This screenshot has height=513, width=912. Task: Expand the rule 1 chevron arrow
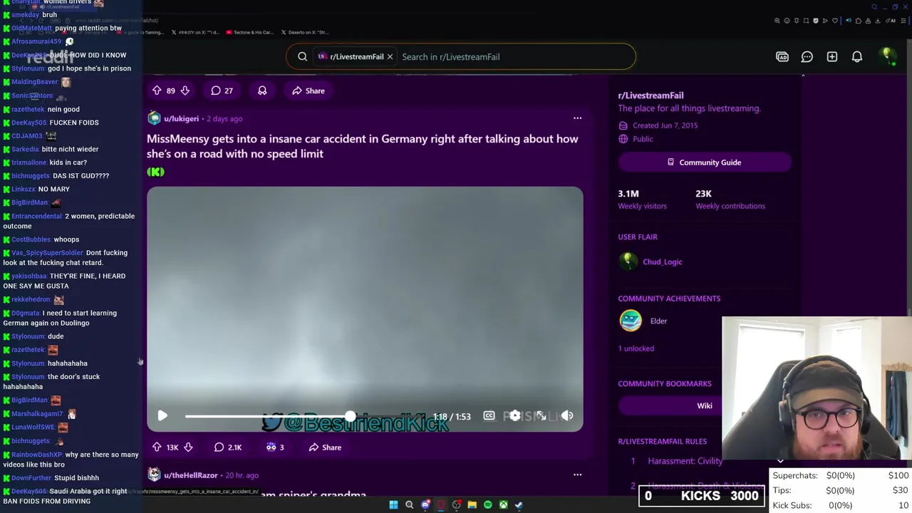(780, 461)
